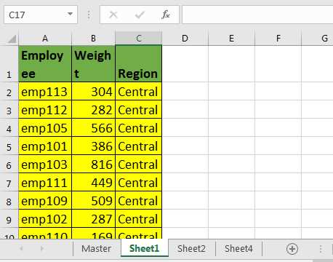333x262 pixels.
Task: Select the weight cell 304
Action: [x=94, y=92]
